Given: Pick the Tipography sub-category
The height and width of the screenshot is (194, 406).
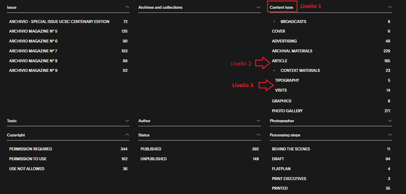Looking at the screenshot, I should [x=287, y=80].
